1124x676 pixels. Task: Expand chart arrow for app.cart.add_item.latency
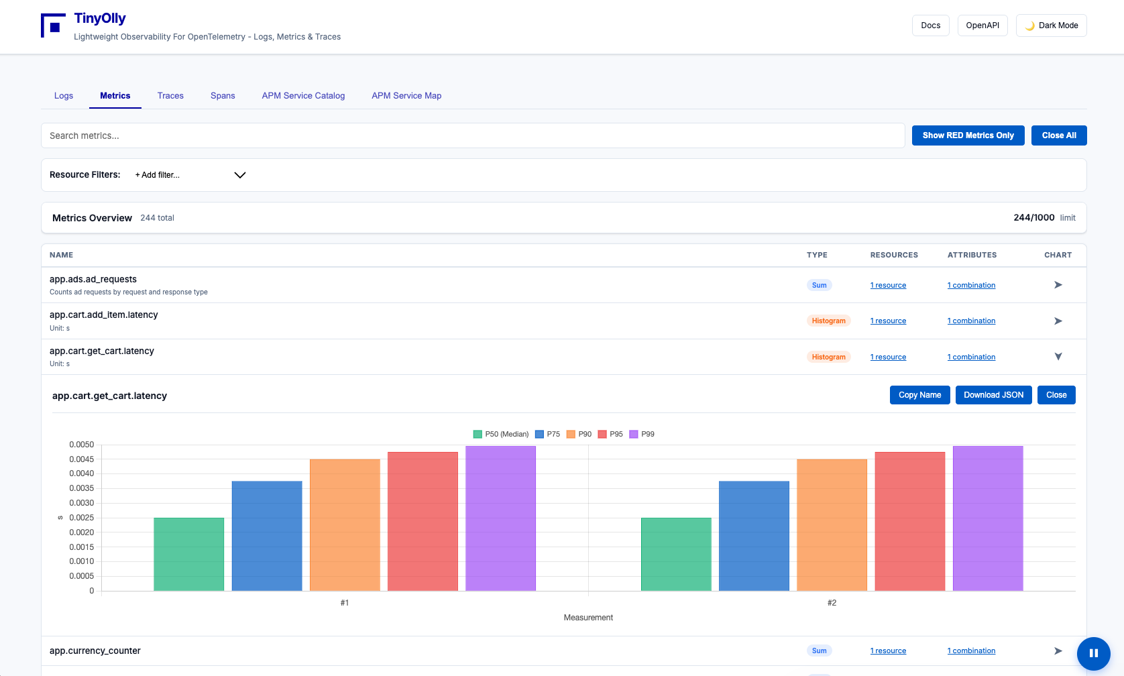coord(1058,321)
